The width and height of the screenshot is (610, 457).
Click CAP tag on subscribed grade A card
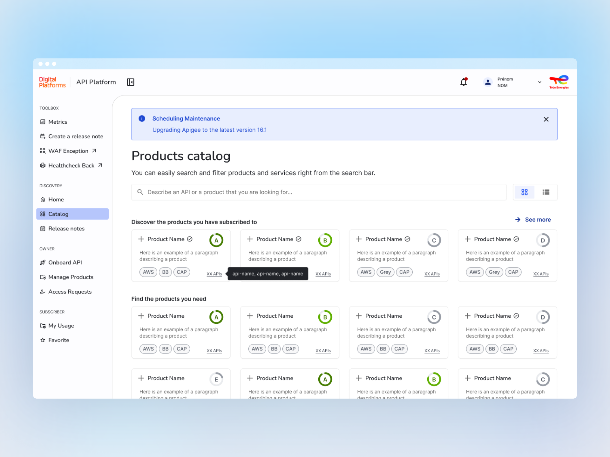[x=182, y=272]
